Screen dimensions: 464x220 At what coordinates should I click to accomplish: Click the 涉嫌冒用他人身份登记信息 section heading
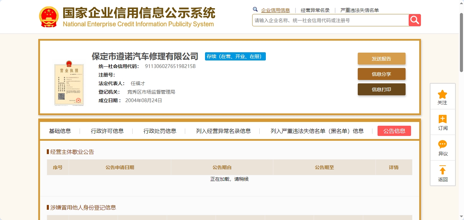(x=83, y=207)
